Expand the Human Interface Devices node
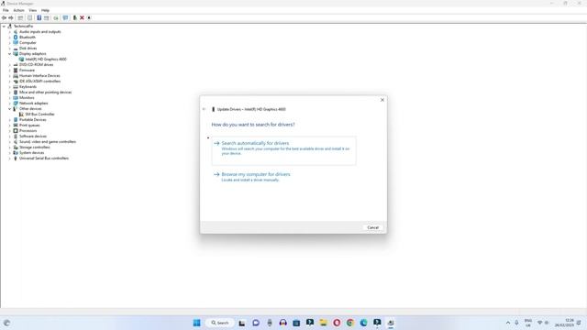Viewport: 587px width, 330px height. coord(10,76)
